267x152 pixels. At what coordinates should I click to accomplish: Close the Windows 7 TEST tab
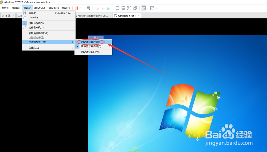pyautogui.click(x=139, y=16)
